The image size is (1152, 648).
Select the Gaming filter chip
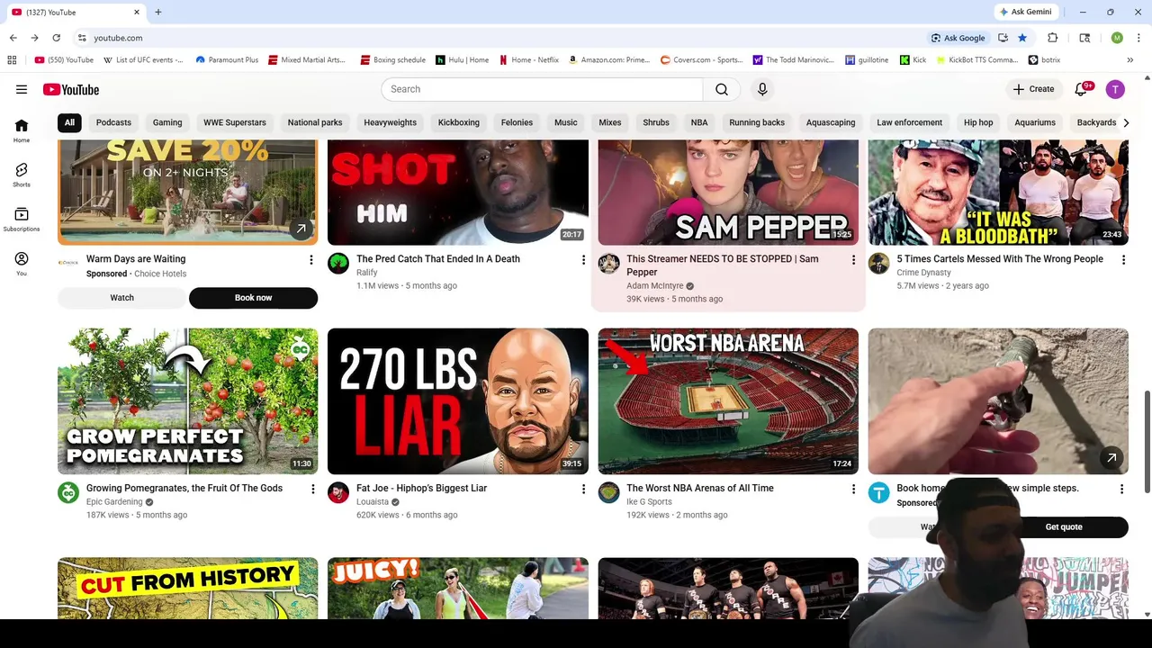[x=167, y=122]
